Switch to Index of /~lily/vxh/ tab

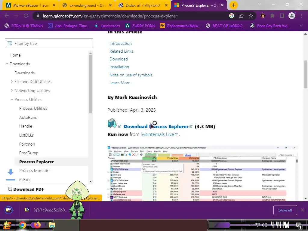143,5
